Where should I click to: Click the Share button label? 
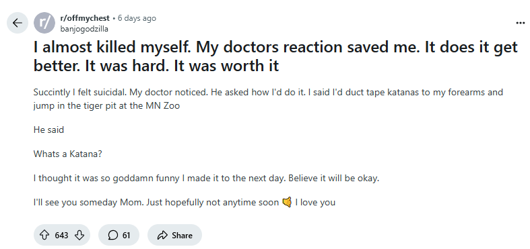(x=182, y=235)
